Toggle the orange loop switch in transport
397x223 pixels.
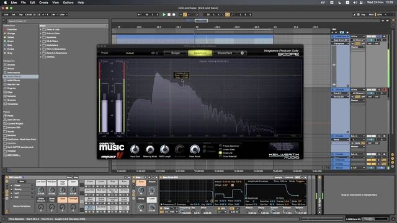[228, 15]
